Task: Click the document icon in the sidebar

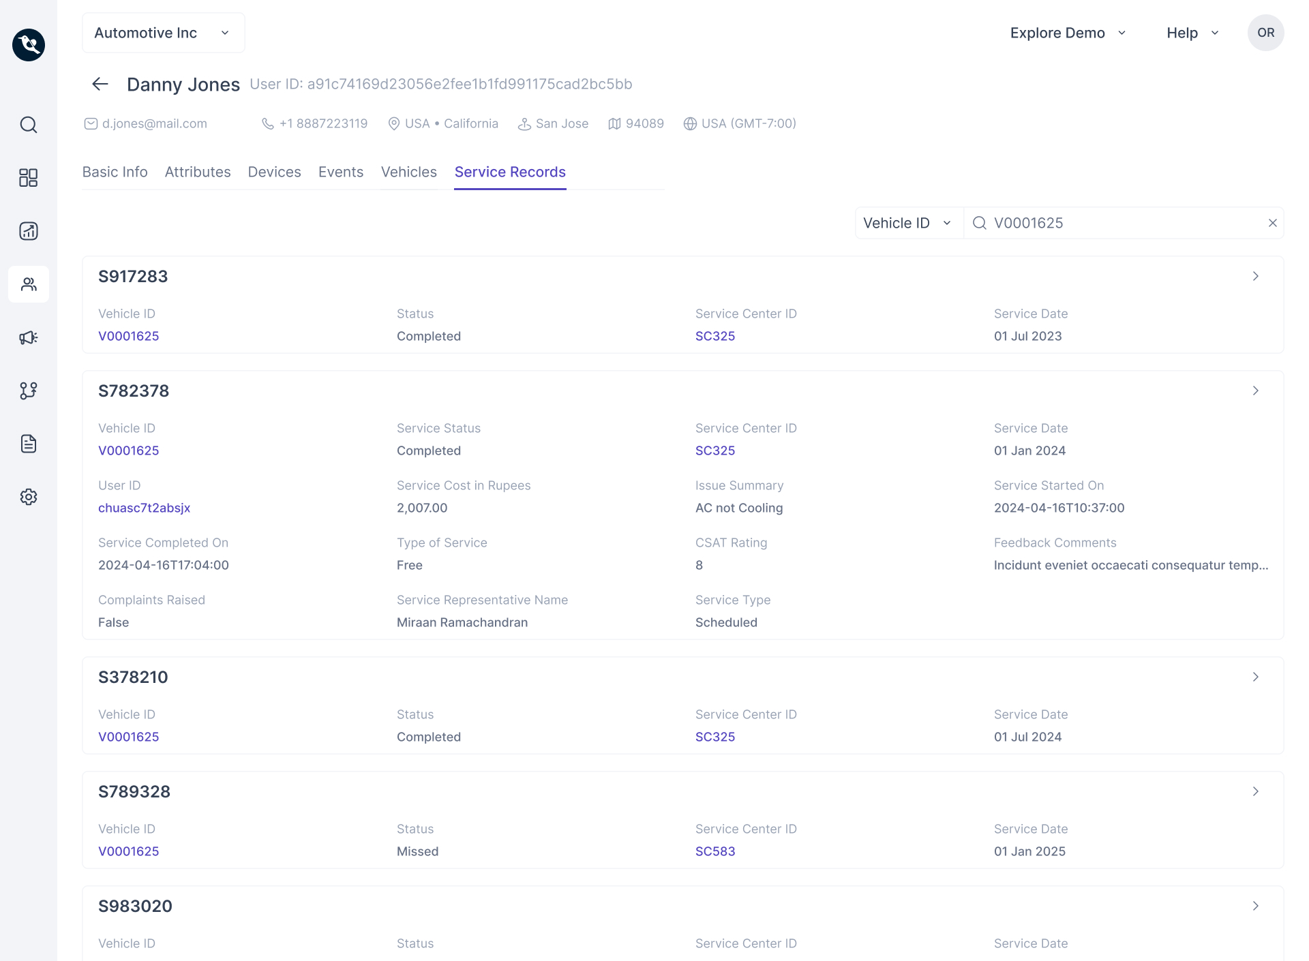Action: pyautogui.click(x=29, y=444)
